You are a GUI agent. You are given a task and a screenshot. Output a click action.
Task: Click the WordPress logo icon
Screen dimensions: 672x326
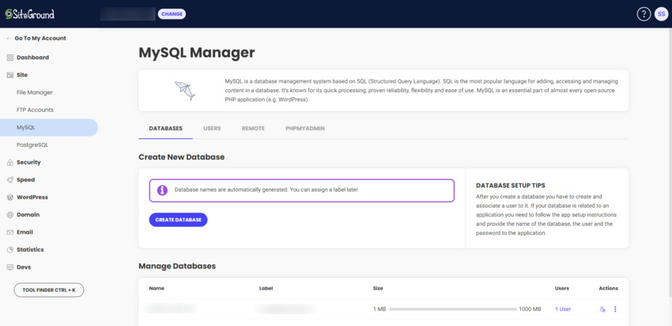coord(9,197)
